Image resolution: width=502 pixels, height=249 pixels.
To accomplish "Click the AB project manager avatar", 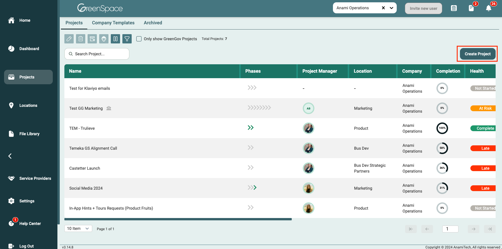I will 309,108.
